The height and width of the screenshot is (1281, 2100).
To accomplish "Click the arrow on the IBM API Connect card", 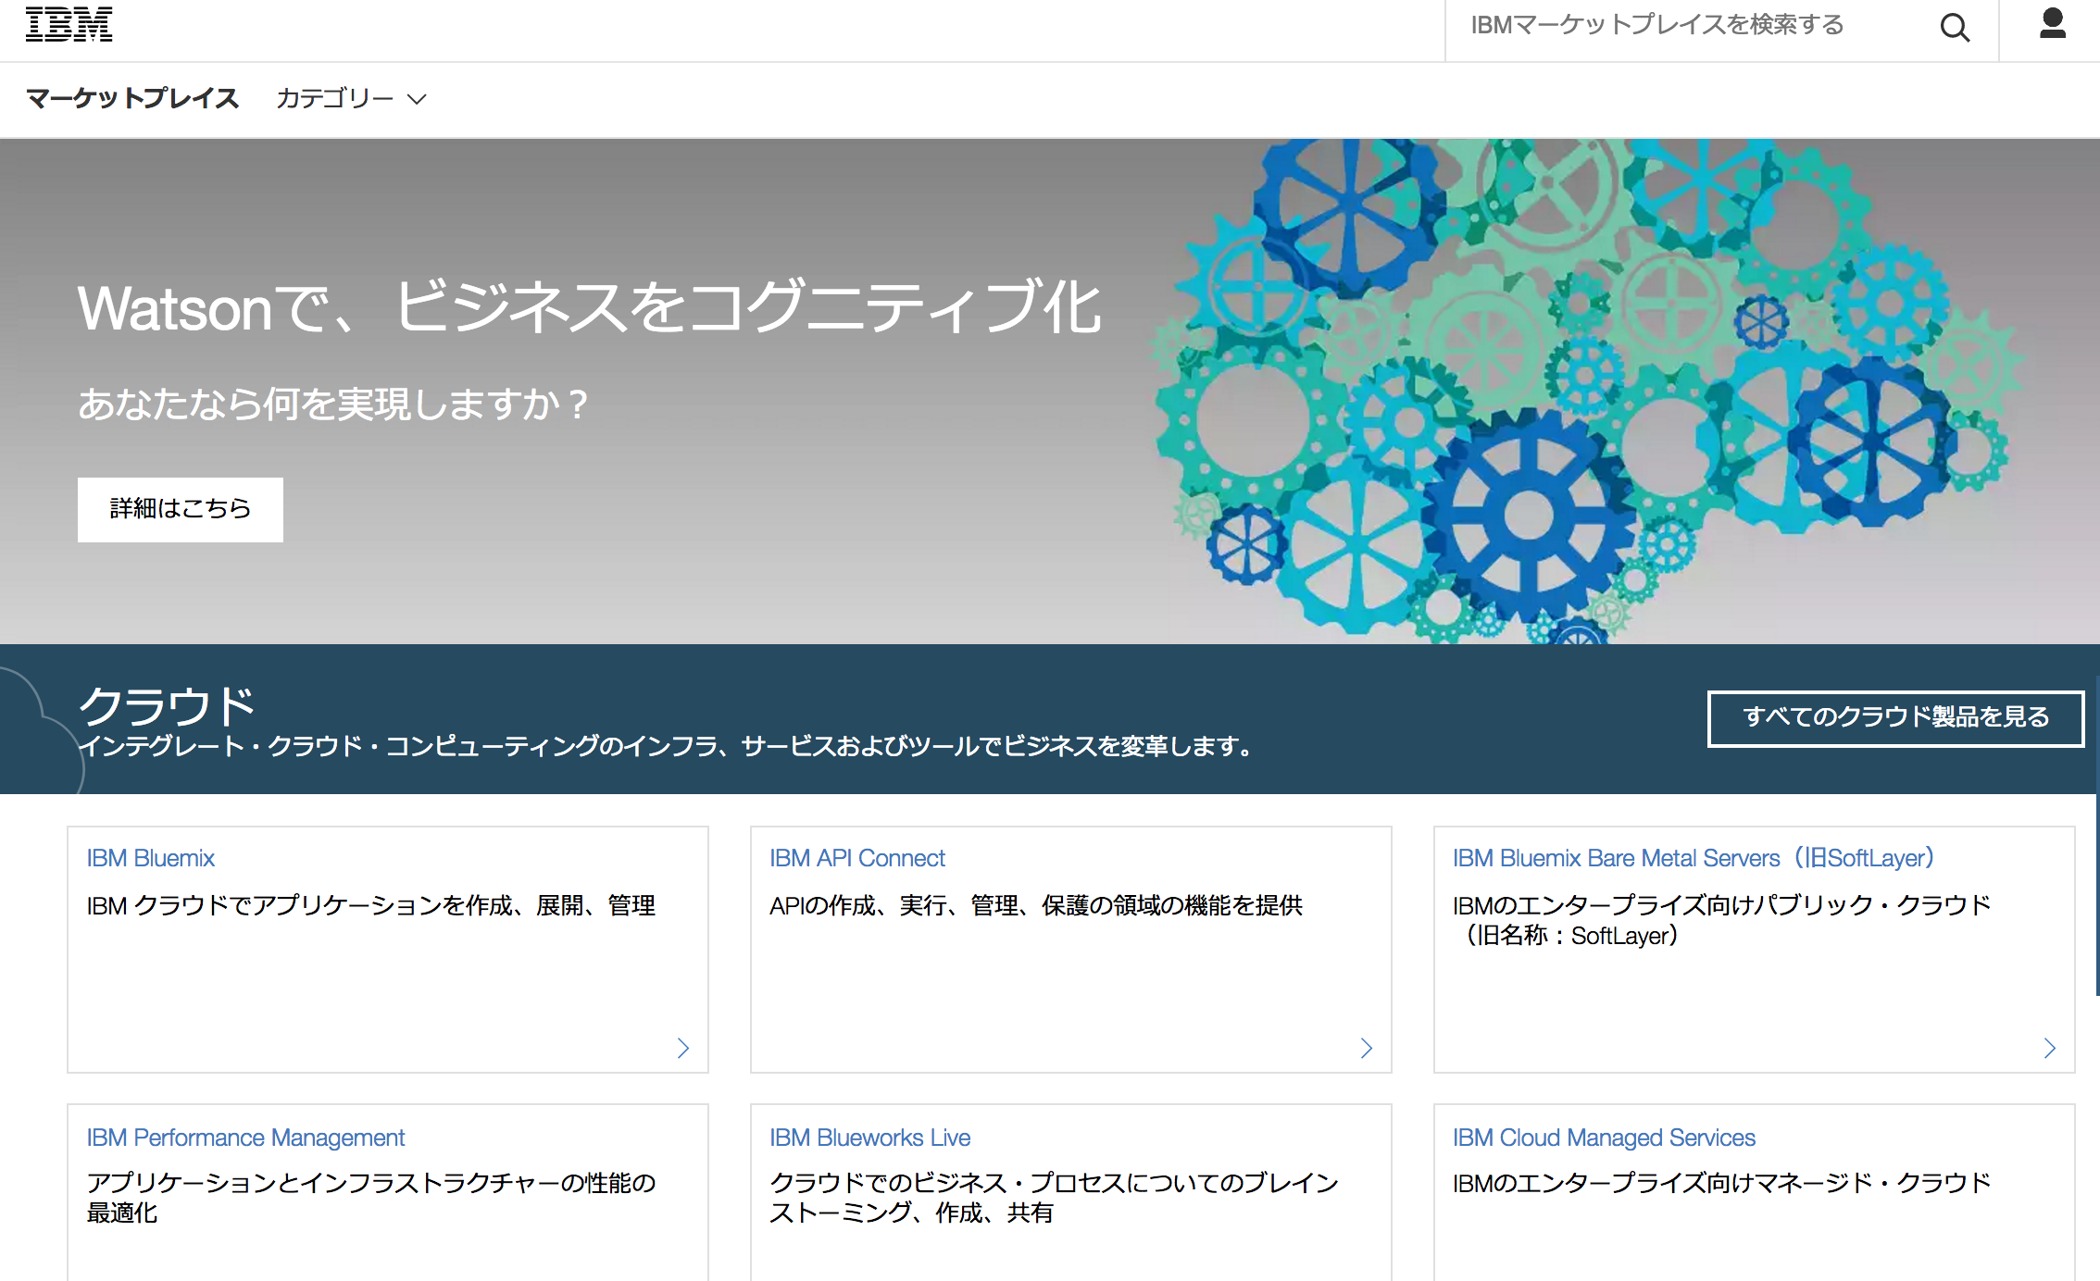I will pyautogui.click(x=1366, y=1049).
